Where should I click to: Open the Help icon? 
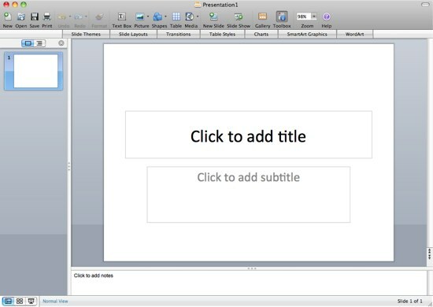pos(327,17)
